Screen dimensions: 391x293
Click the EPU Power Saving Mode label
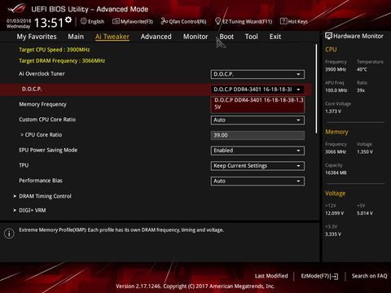tap(48, 150)
